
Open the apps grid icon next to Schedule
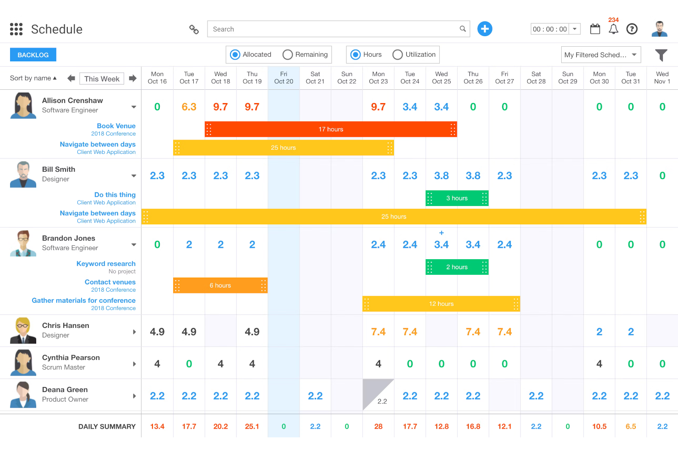click(16, 29)
